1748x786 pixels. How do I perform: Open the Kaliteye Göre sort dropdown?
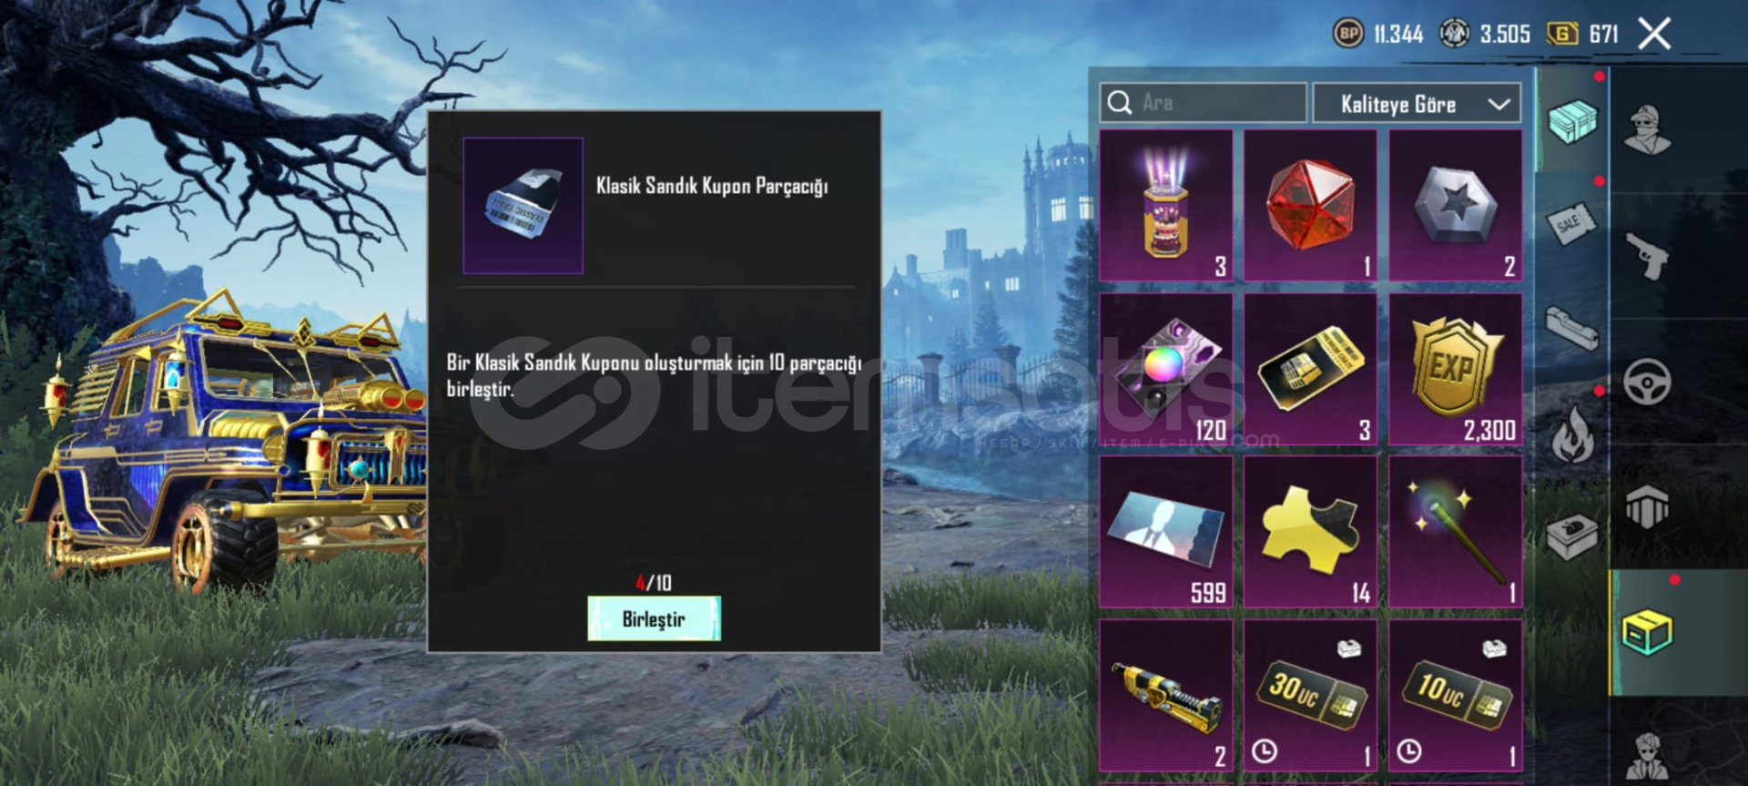tap(1417, 104)
